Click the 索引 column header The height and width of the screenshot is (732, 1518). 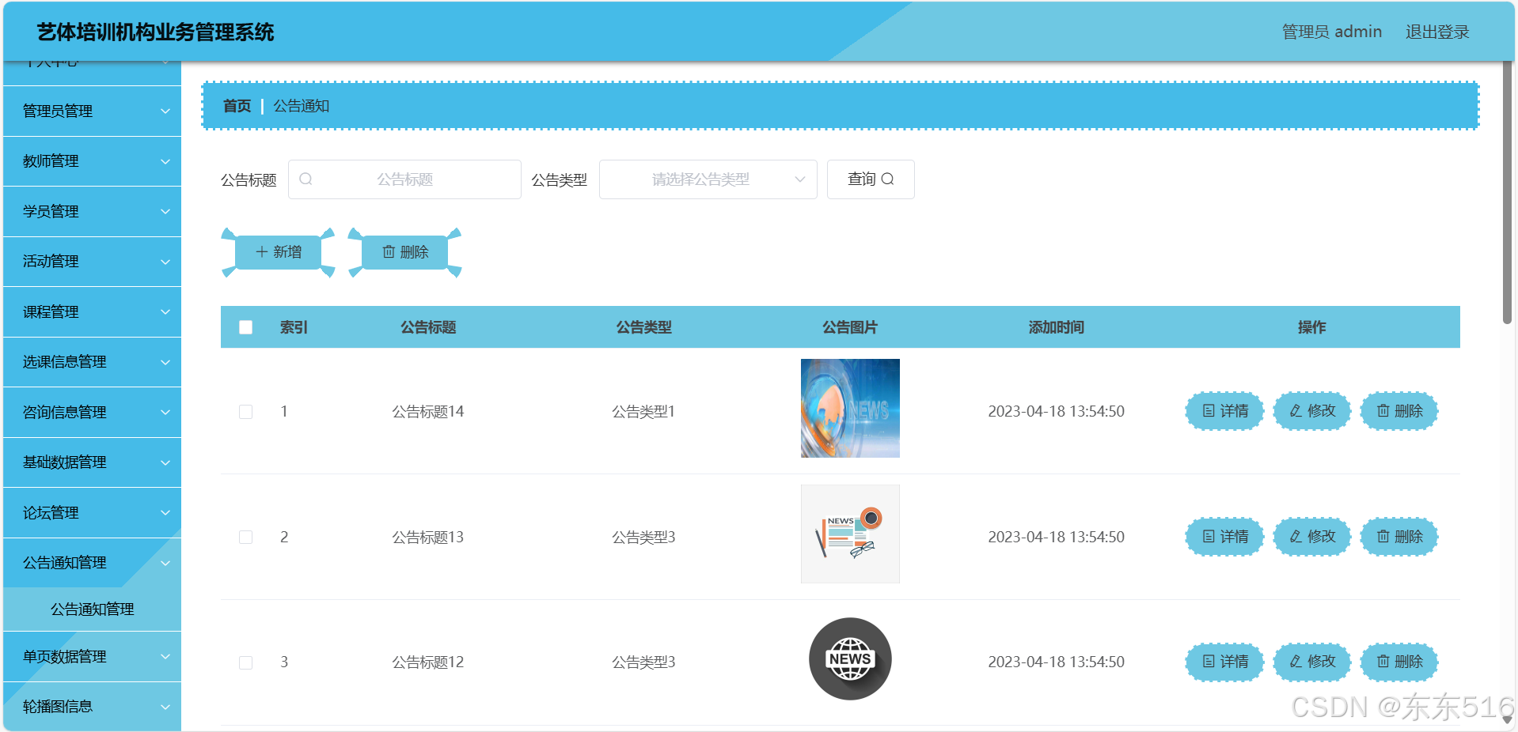(294, 327)
